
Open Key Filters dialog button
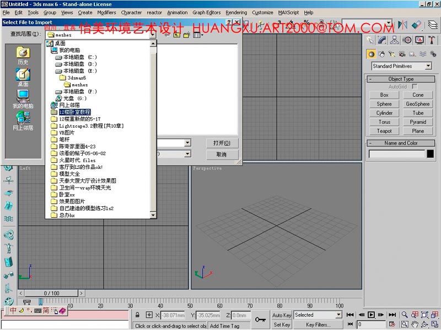319,324
